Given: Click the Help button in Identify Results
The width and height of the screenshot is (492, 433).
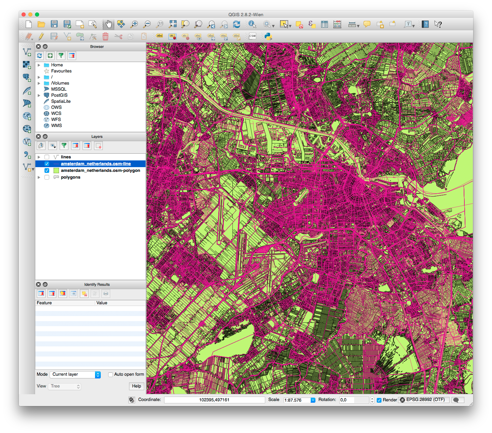Looking at the screenshot, I should (x=136, y=386).
